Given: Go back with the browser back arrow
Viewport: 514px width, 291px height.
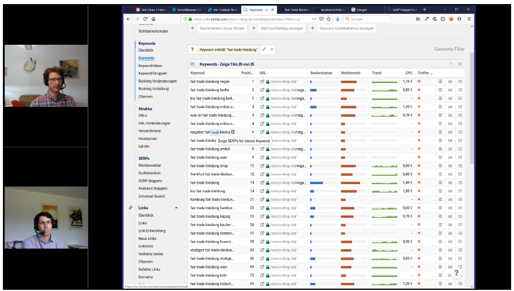Looking at the screenshot, I should point(129,19).
